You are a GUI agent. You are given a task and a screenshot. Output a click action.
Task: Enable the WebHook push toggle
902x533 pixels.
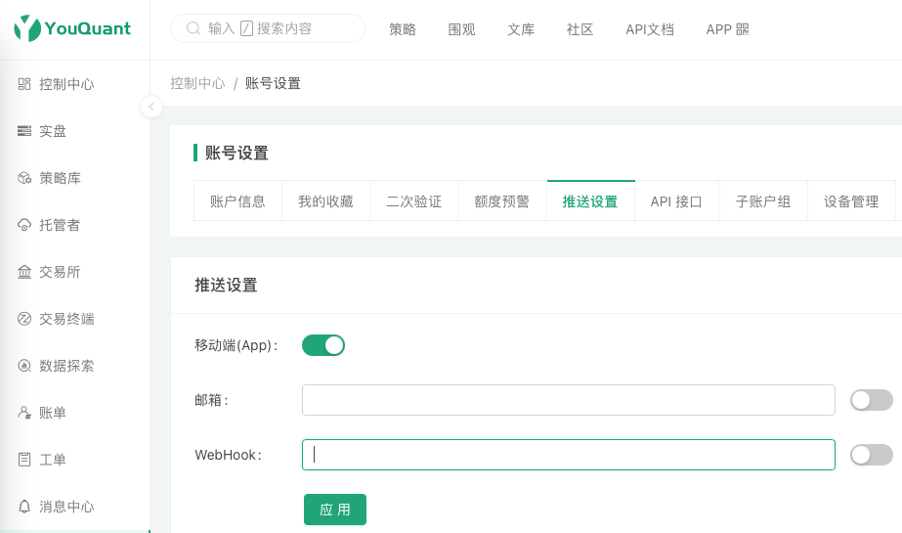[872, 455]
